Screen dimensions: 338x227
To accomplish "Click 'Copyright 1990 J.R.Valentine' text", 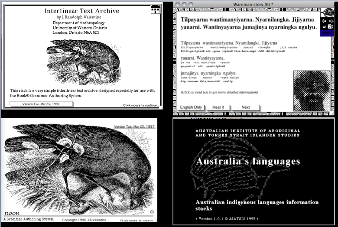I will click(84, 220).
